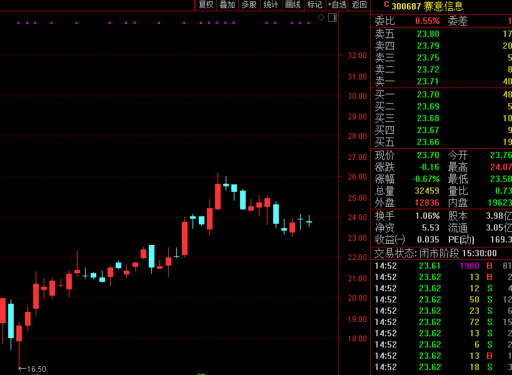Open the 多股 multi-stock view
Image resolution: width=512 pixels, height=375 pixels.
pos(249,5)
